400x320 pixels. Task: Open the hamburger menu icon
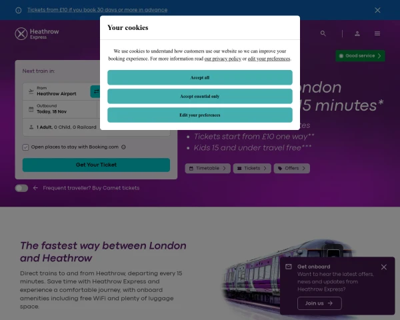tap(377, 33)
